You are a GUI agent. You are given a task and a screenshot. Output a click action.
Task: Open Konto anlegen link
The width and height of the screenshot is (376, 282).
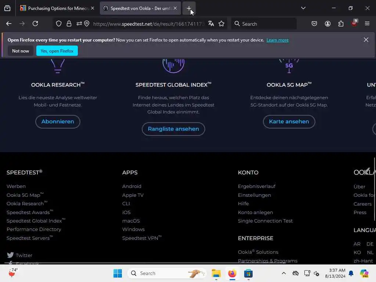256,213
